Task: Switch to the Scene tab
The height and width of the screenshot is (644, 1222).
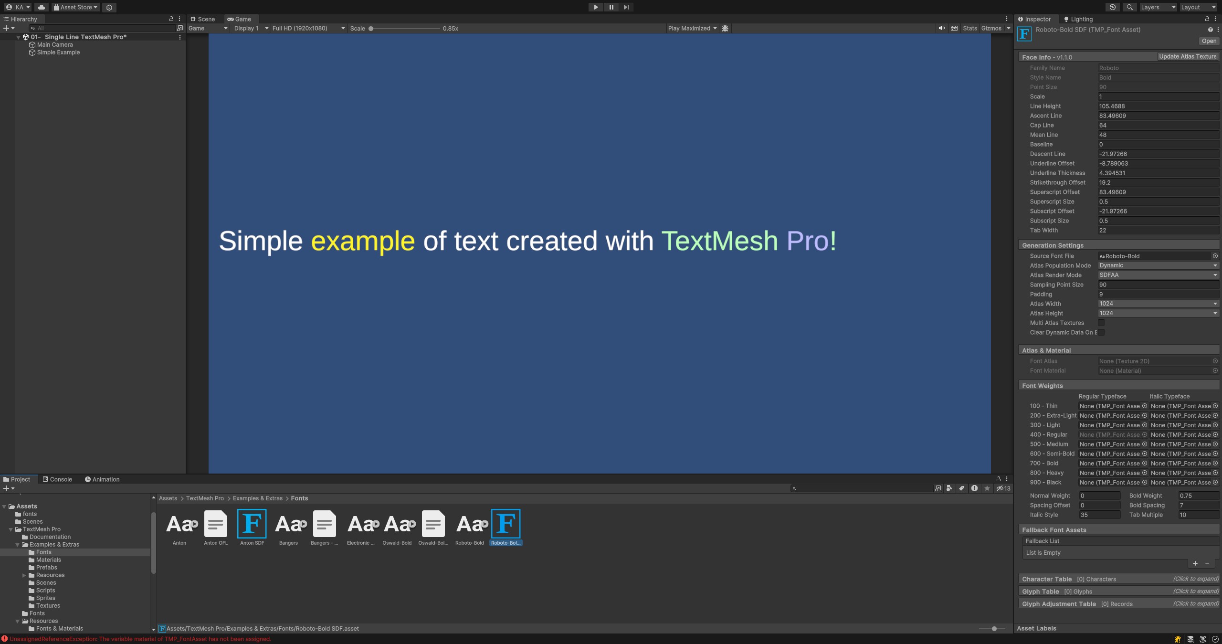Action: coord(205,19)
